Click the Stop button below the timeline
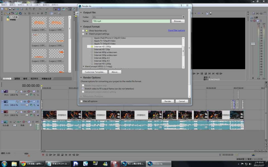Screen dimensions: 268x167 [x=62, y=155]
